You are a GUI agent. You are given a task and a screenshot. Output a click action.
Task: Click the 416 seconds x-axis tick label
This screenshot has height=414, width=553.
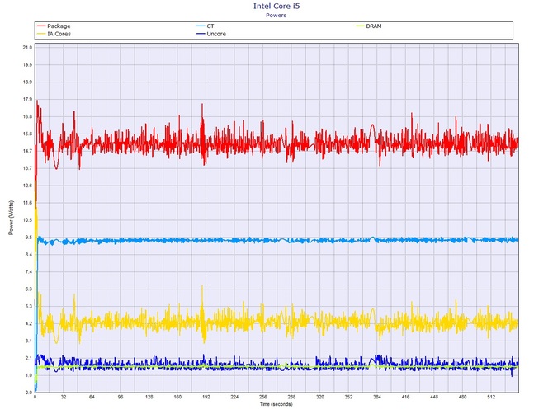pos(405,397)
